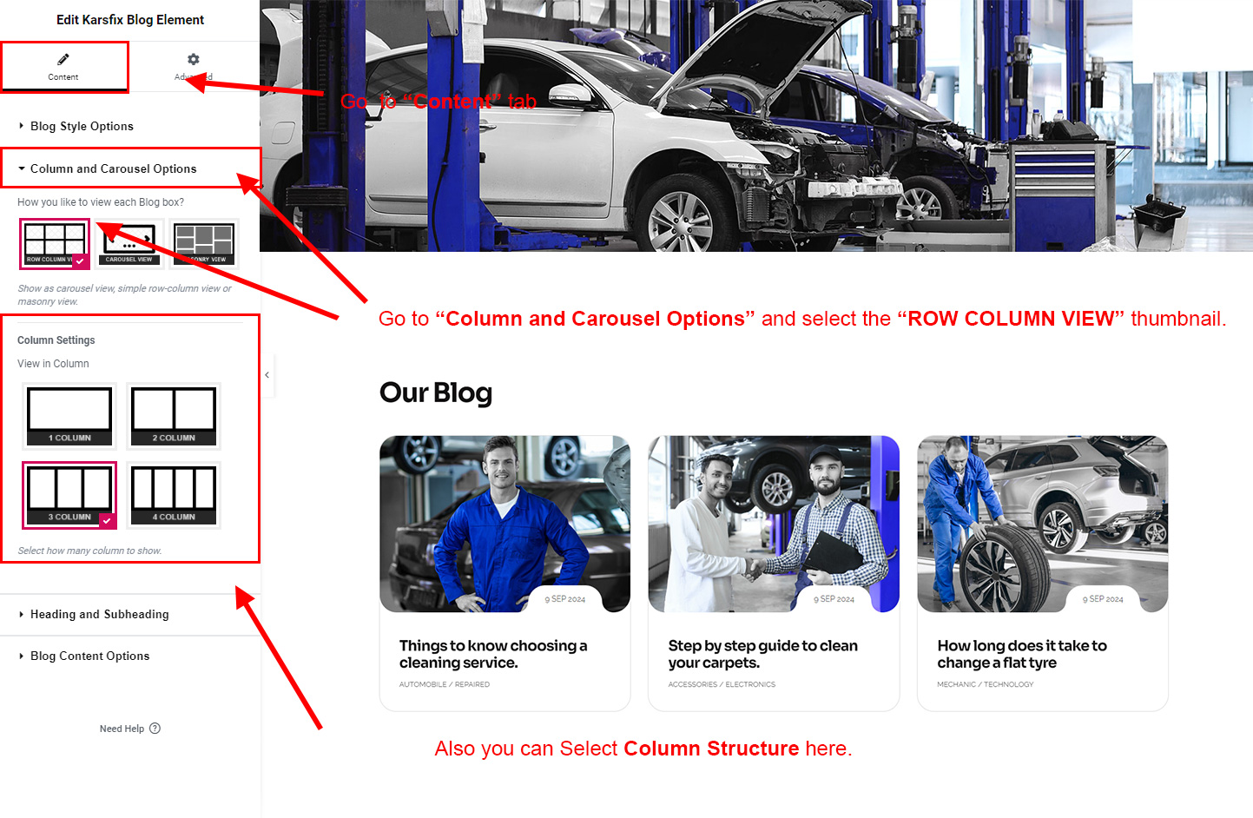Expand Heading and Subheading section
The height and width of the screenshot is (818, 1253).
pos(99,614)
